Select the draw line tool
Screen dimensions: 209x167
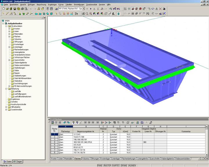[x=7, y=14]
